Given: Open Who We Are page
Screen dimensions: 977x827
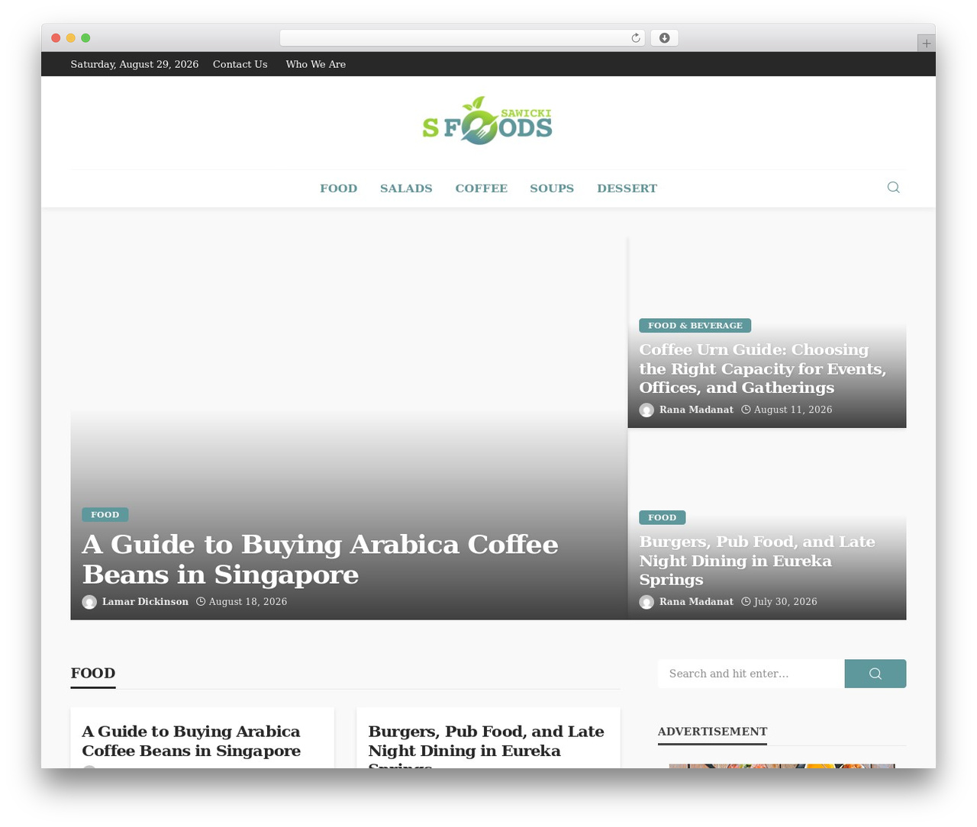Looking at the screenshot, I should click(x=316, y=64).
